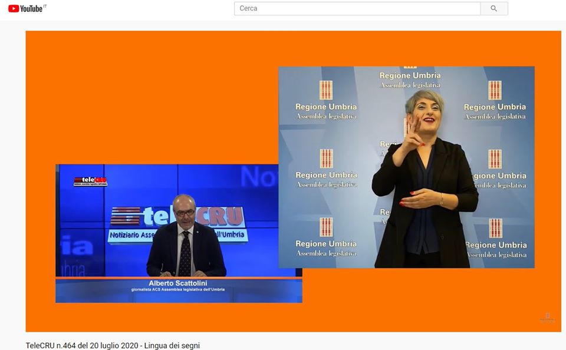This screenshot has height=350, width=566.
Task: Open the YouTube home logo
Action: [x=25, y=8]
